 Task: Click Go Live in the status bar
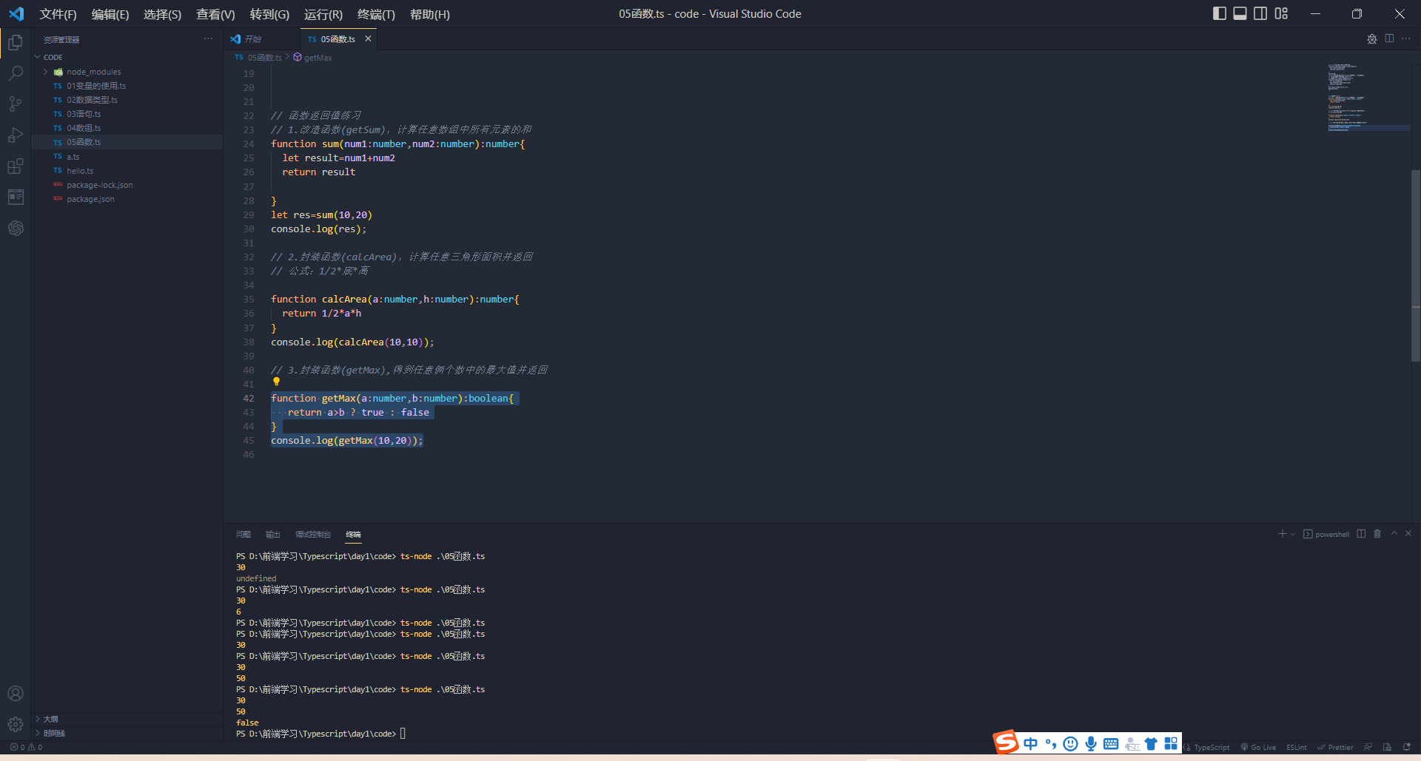click(x=1262, y=747)
